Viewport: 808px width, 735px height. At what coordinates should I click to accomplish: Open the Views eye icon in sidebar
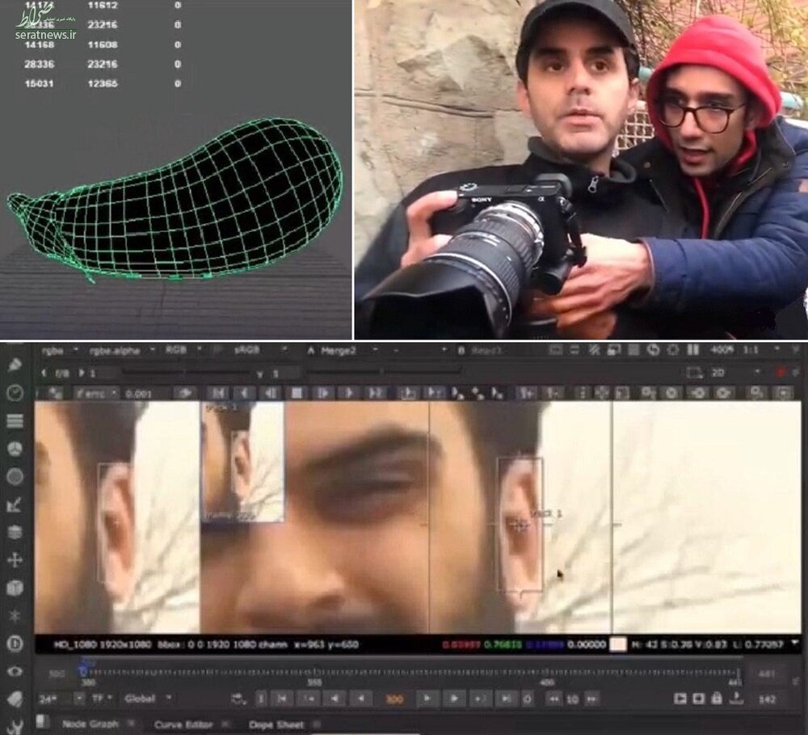(15, 671)
